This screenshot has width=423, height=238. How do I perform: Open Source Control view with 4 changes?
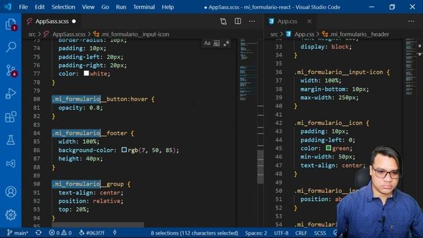(x=11, y=71)
